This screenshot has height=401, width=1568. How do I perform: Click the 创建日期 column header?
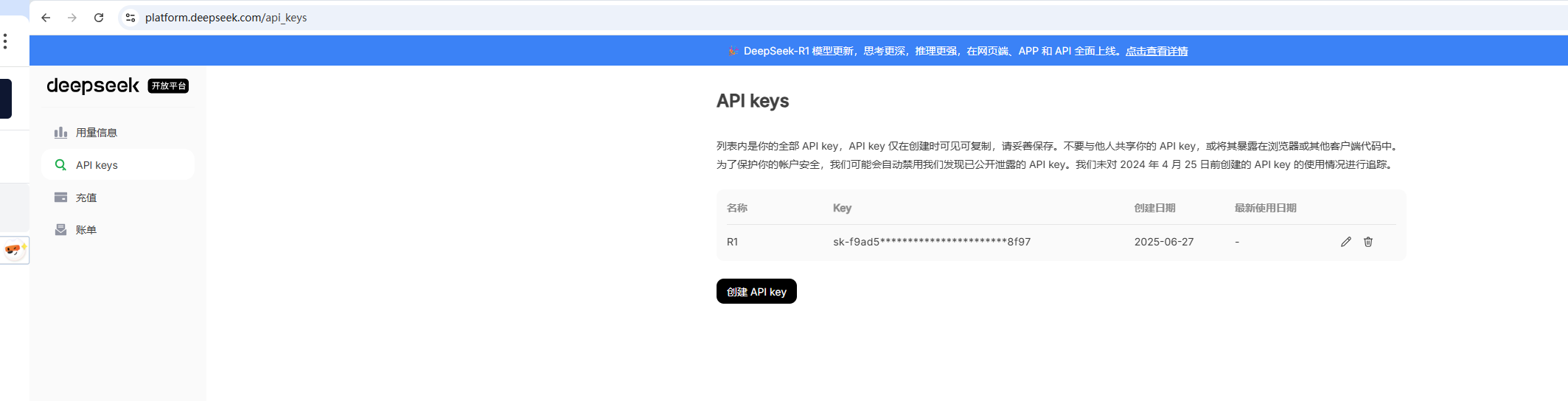click(1154, 208)
